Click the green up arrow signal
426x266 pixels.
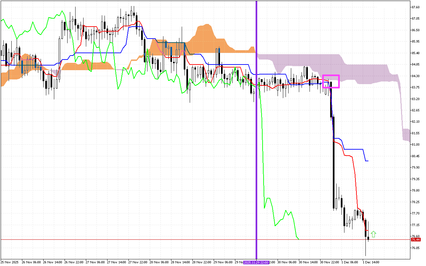pos(373,234)
